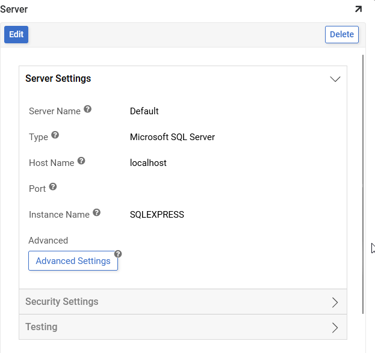This screenshot has height=353, width=375.
Task: Click the Instance Name question mark icon
Action: click(x=97, y=213)
